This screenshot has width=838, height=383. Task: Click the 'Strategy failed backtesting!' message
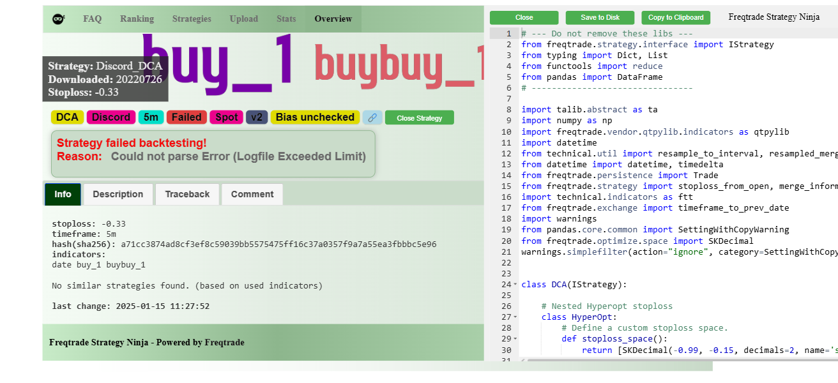tap(132, 143)
